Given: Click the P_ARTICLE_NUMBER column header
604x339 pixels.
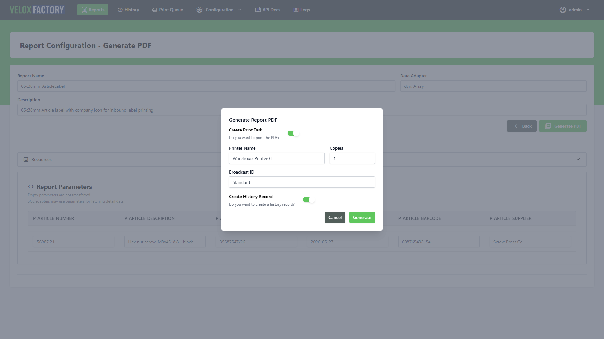Looking at the screenshot, I should 54,218.
